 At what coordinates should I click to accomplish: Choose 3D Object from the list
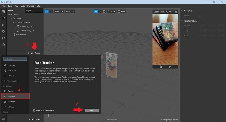[x=15, y=66]
